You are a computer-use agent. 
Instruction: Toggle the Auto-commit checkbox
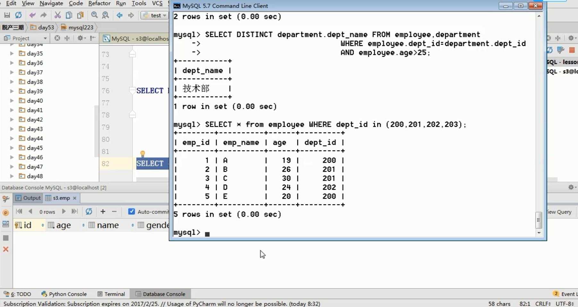click(x=131, y=211)
